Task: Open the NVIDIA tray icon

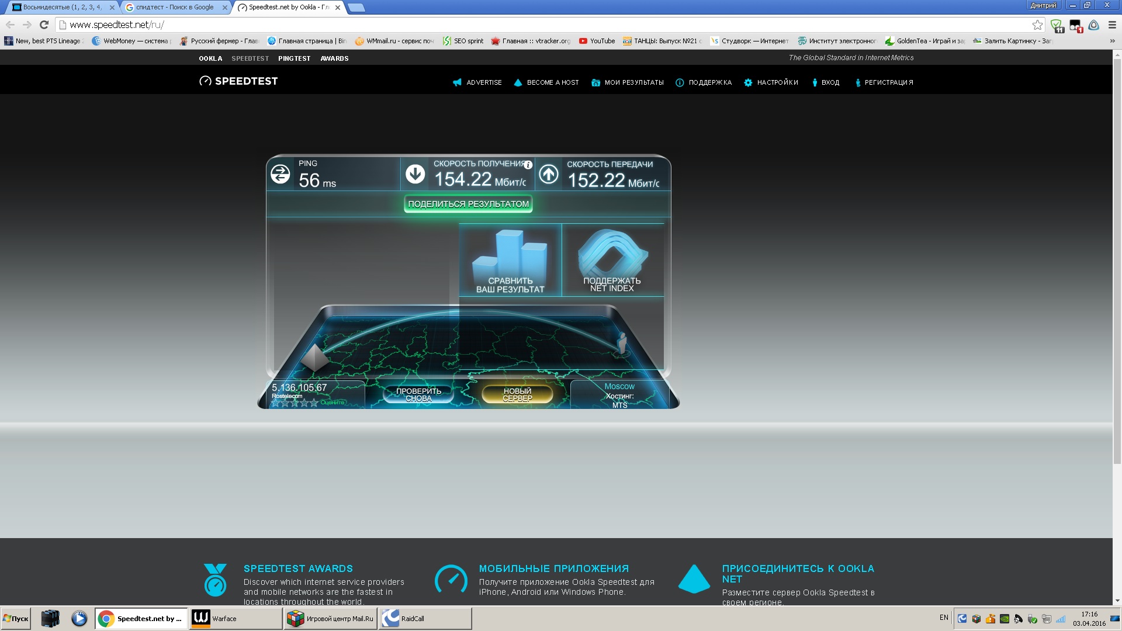Action: point(1005,619)
